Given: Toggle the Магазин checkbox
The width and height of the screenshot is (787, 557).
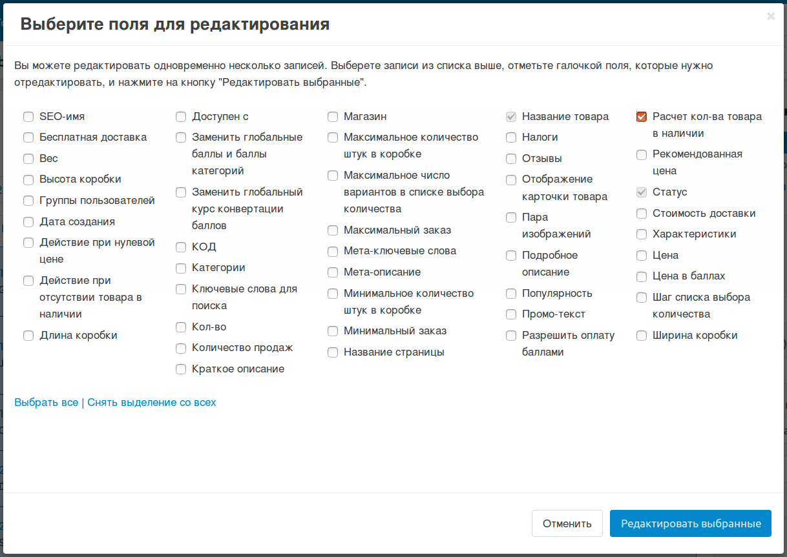Looking at the screenshot, I should (x=333, y=117).
